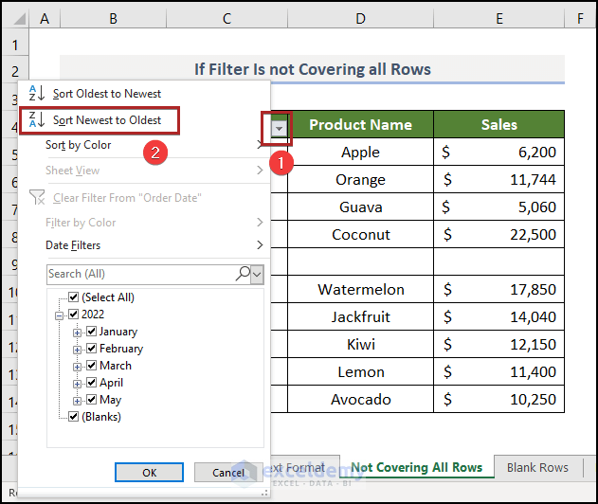Select column C header
Screen dimensions: 598x504
[x=227, y=18]
